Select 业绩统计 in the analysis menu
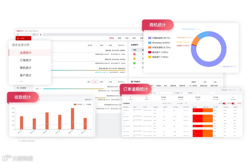The image size is (252, 163). pos(30,53)
